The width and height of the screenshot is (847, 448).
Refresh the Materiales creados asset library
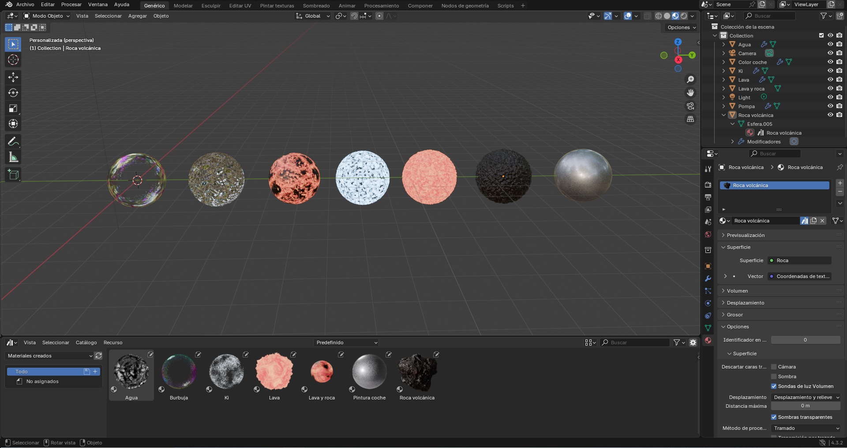[98, 356]
